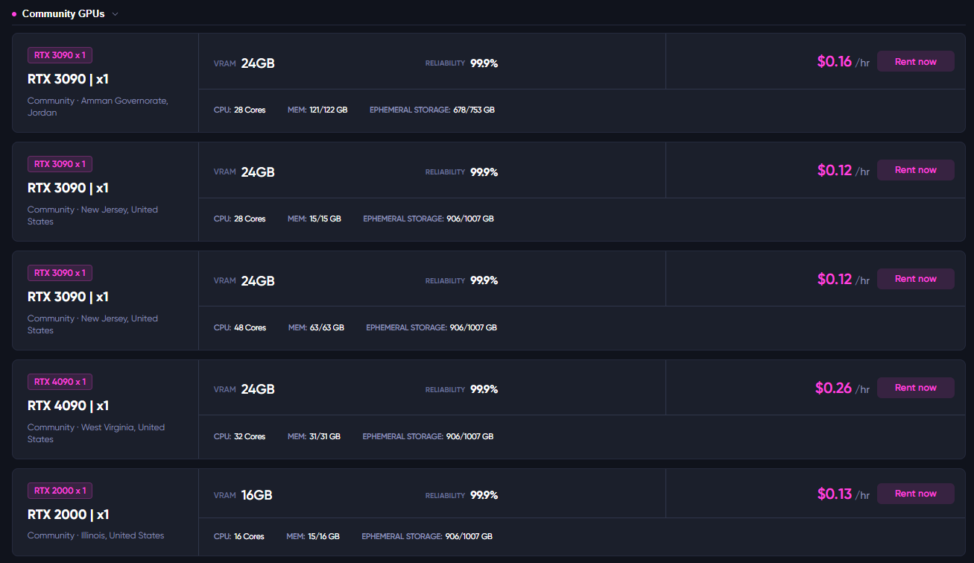This screenshot has height=563, width=974.
Task: Click the 48 Cores CPU value
Action: point(250,328)
